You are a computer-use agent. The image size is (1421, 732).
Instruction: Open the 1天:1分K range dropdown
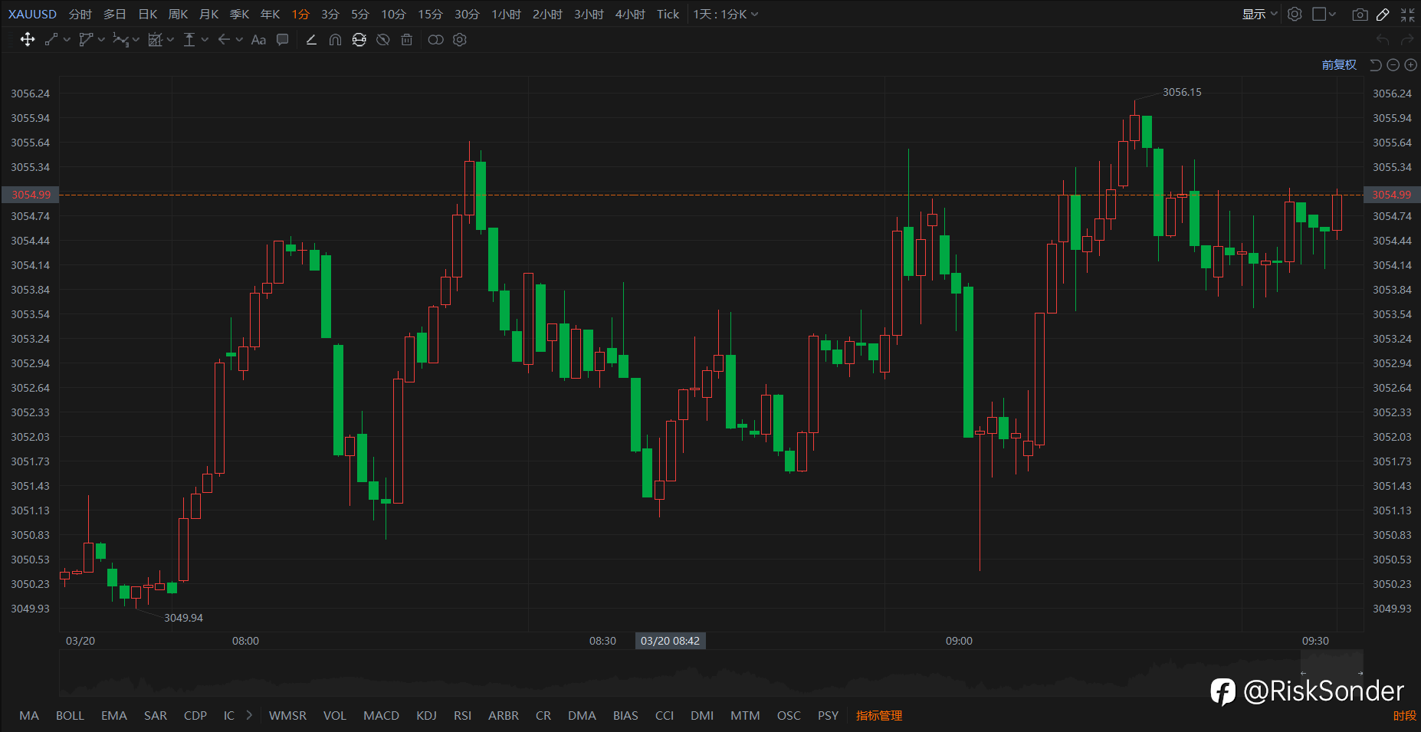(725, 15)
